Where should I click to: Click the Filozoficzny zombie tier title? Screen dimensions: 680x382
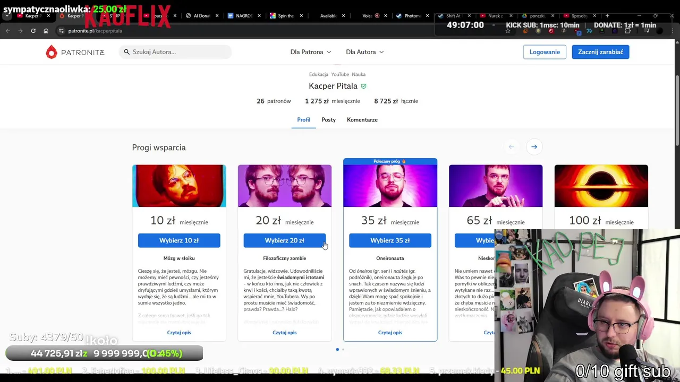[284, 258]
